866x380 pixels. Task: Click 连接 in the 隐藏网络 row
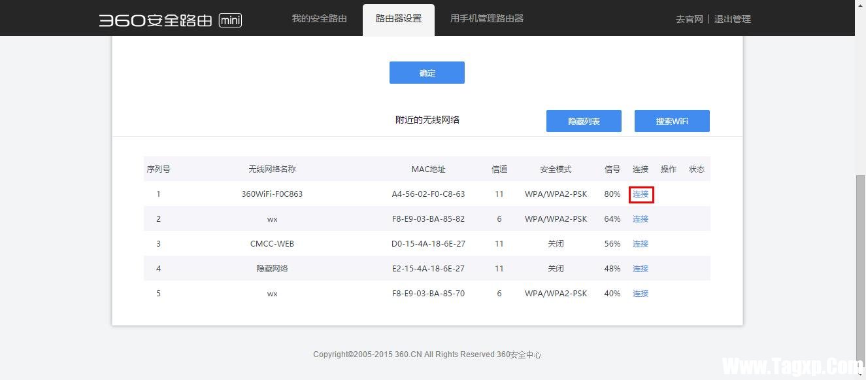[x=641, y=269]
